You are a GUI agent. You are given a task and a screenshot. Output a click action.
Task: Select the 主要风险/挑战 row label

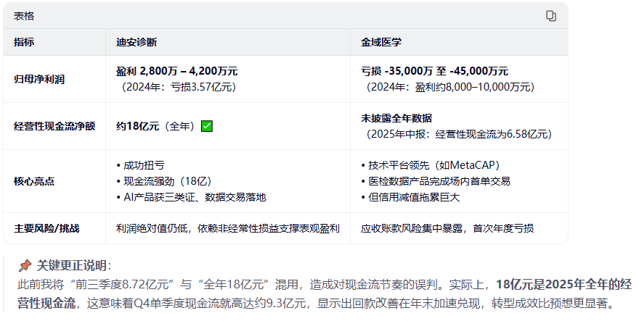click(x=46, y=228)
